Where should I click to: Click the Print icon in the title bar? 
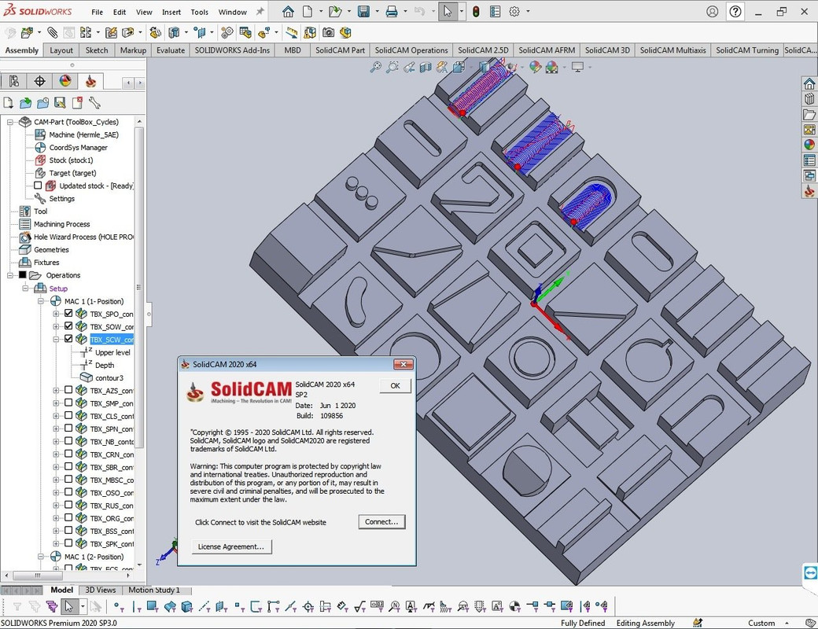(x=392, y=12)
